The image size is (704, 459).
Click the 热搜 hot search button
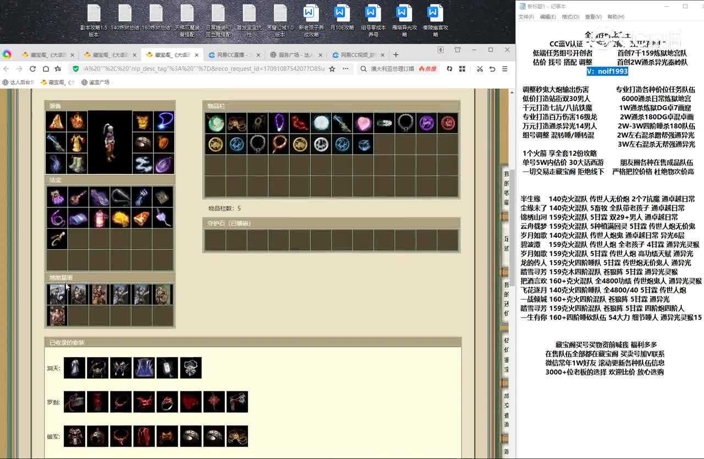pyautogui.click(x=427, y=69)
